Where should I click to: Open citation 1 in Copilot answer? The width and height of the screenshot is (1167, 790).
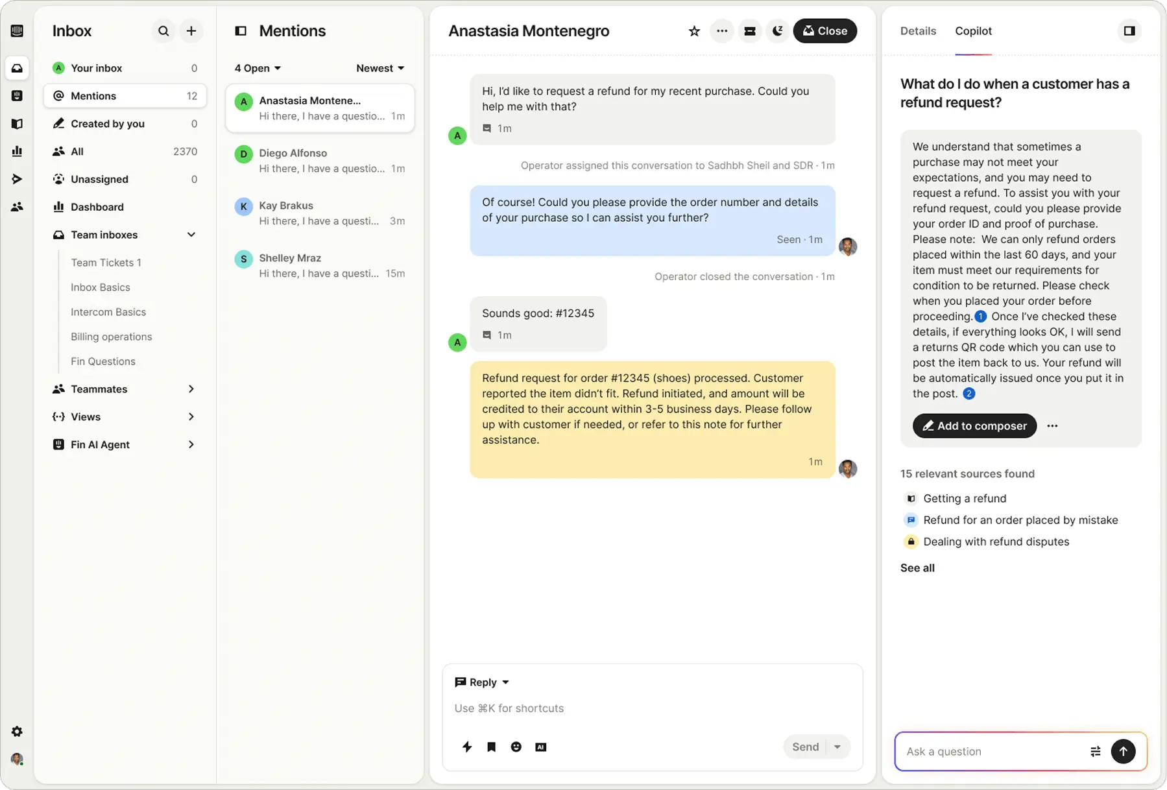point(980,317)
